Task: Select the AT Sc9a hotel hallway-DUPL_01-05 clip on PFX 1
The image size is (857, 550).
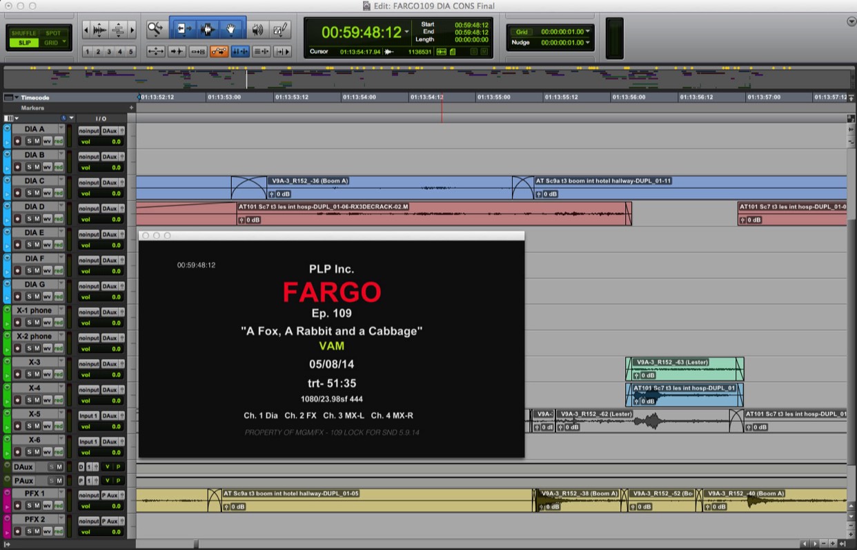Action: point(377,500)
